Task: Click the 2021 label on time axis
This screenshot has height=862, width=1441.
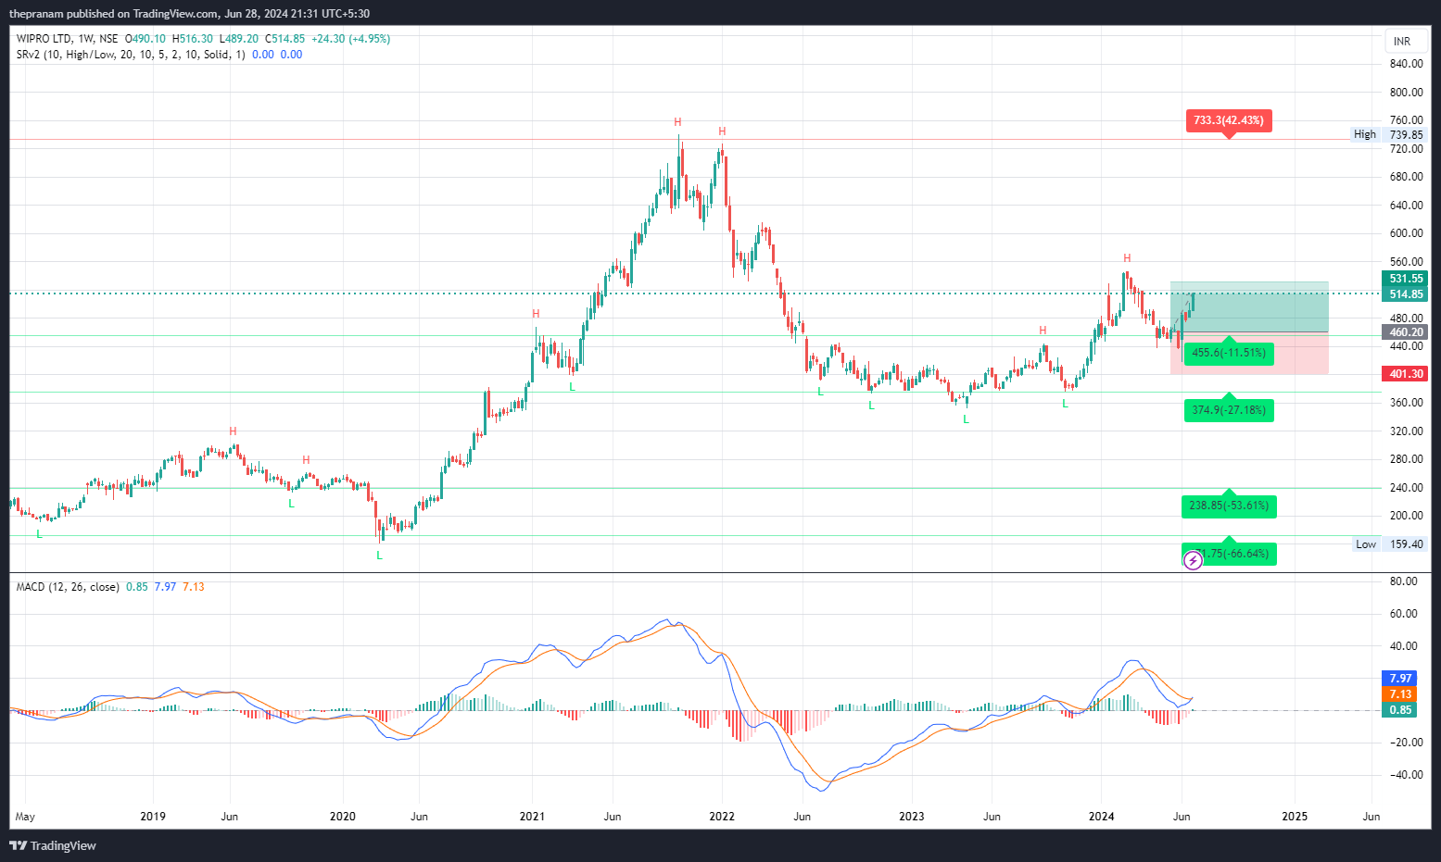Action: tap(532, 817)
